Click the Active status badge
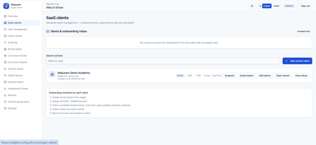Viewport: 316px width, 145px height. point(180,76)
